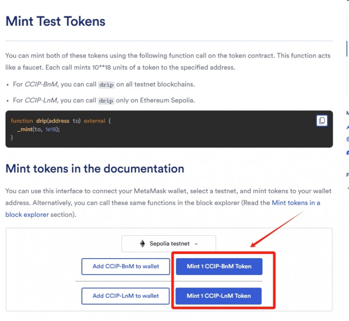Expand the Sepolia testnet chevron arrow
The width and height of the screenshot is (349, 321).
[196, 244]
